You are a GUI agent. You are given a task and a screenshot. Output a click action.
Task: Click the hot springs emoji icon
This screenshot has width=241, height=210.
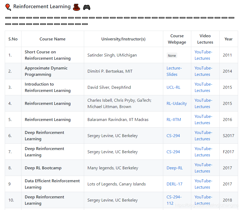click(x=76, y=7)
